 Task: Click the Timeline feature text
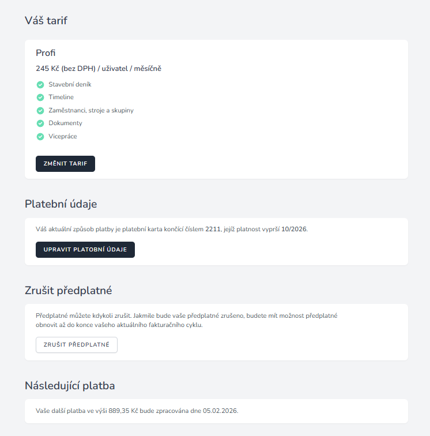(61, 97)
